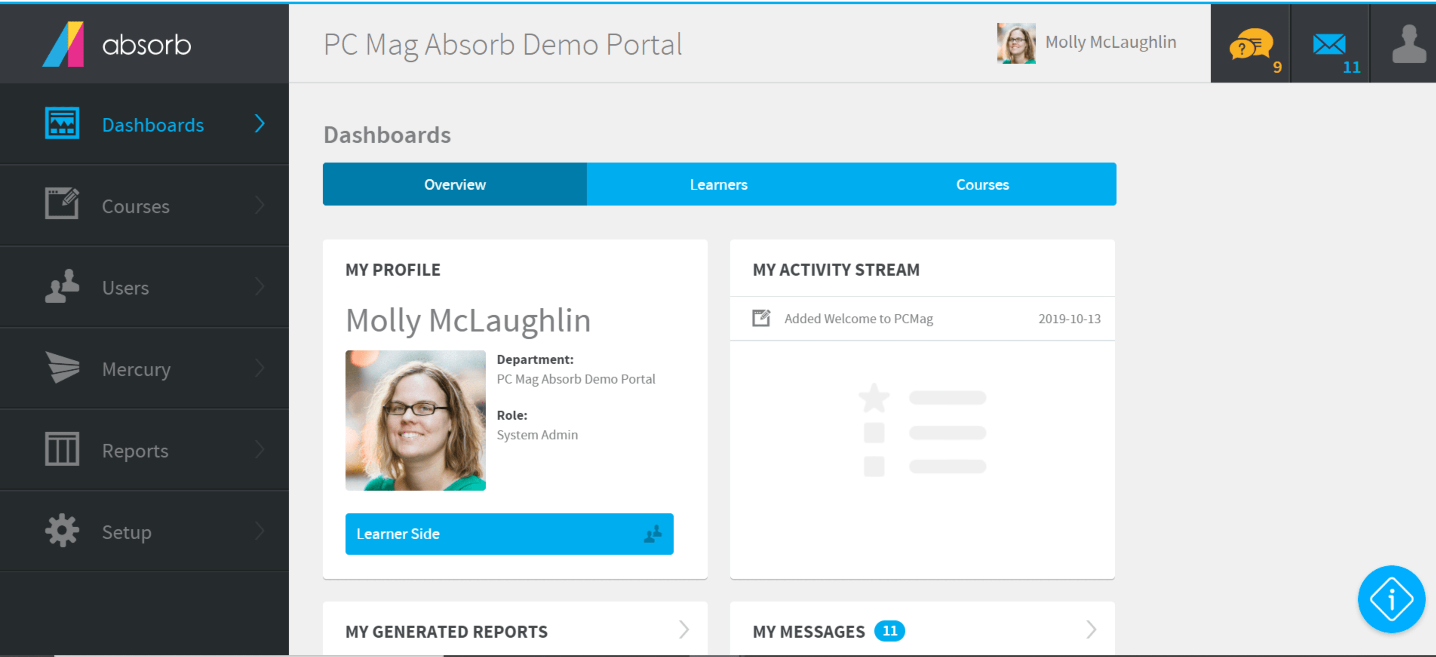Select the Mercury paper-plane icon
The width and height of the screenshot is (1436, 657).
tap(63, 367)
